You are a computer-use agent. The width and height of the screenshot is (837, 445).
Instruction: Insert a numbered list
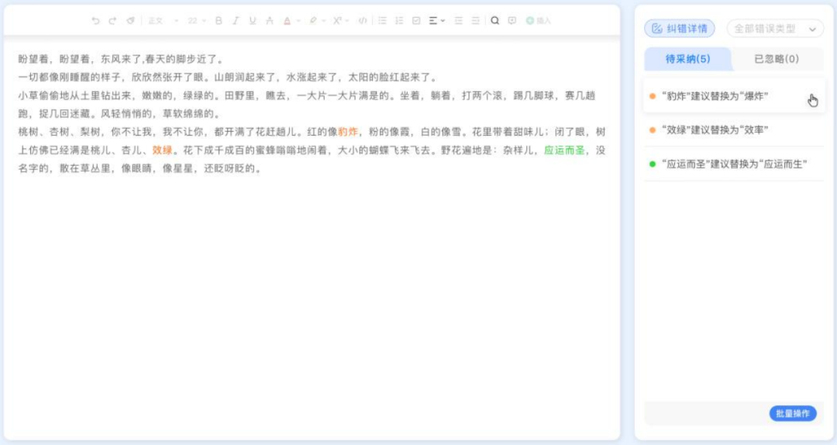pyautogui.click(x=399, y=21)
